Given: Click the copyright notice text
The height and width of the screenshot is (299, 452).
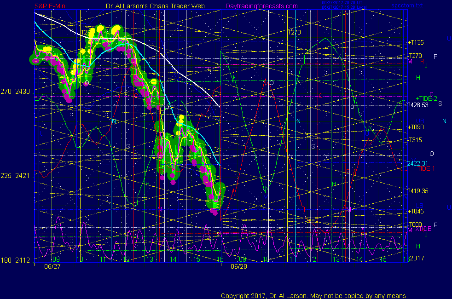Looking at the screenshot, I should click(314, 296).
